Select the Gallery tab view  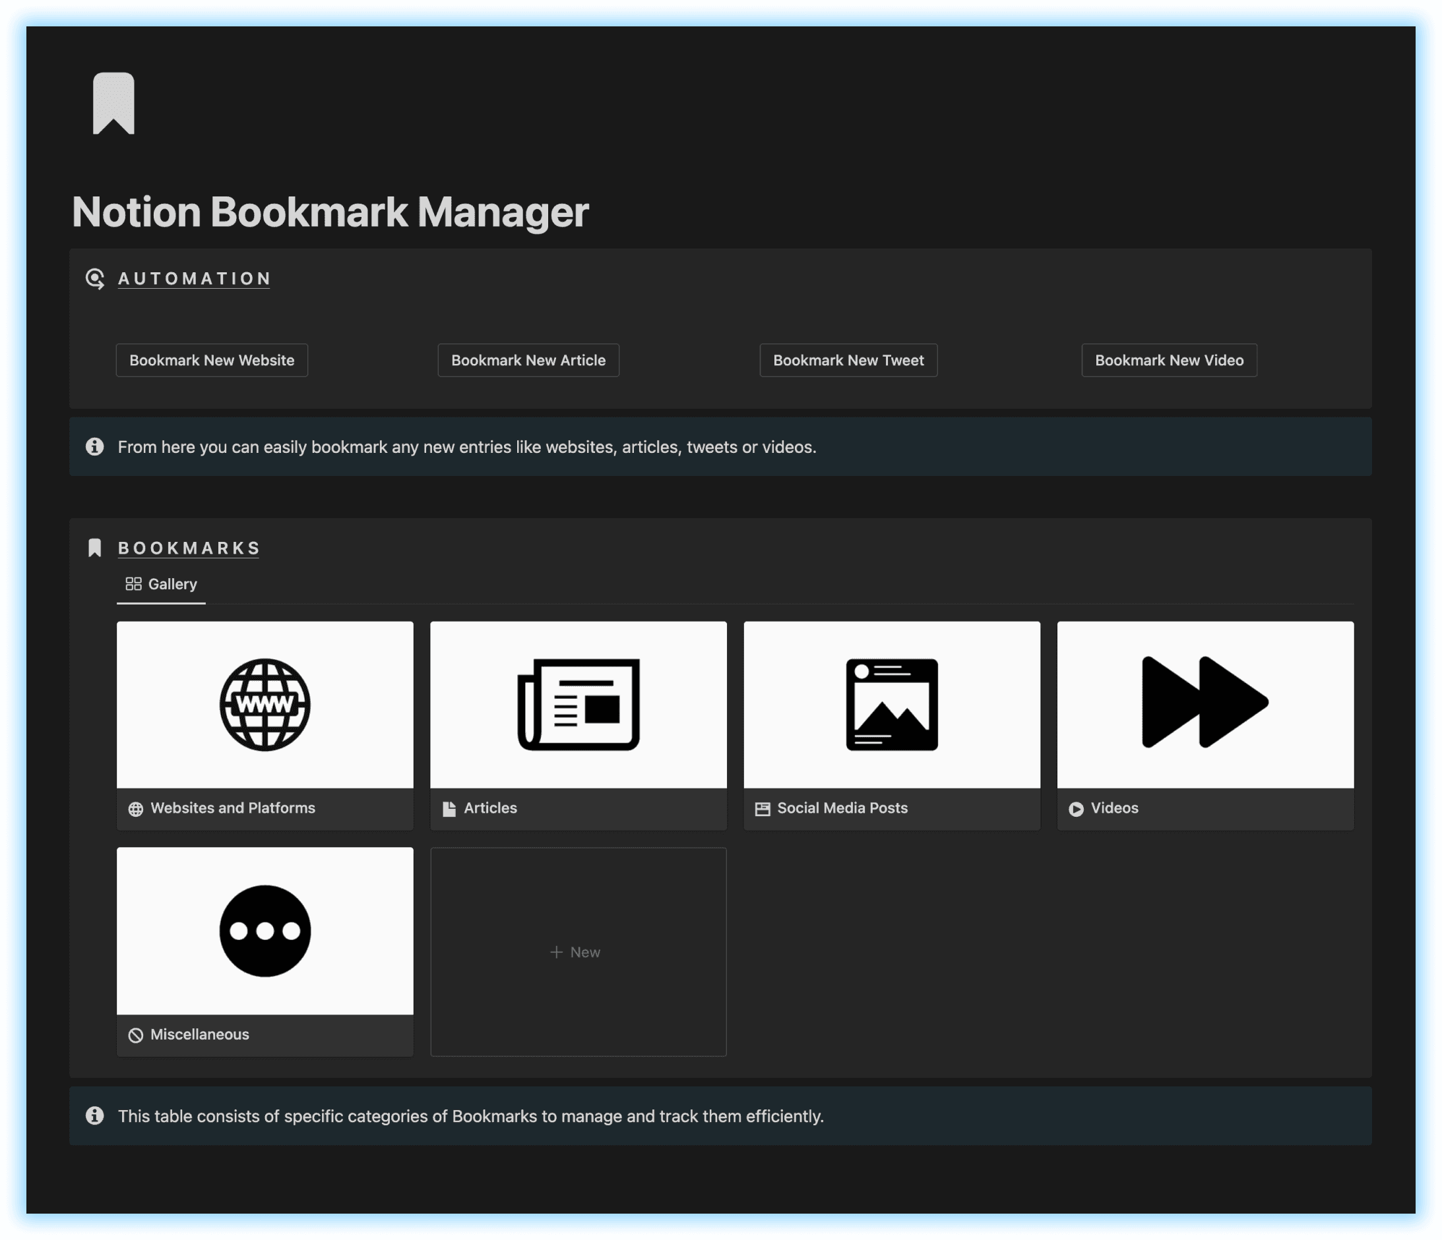[x=158, y=583]
